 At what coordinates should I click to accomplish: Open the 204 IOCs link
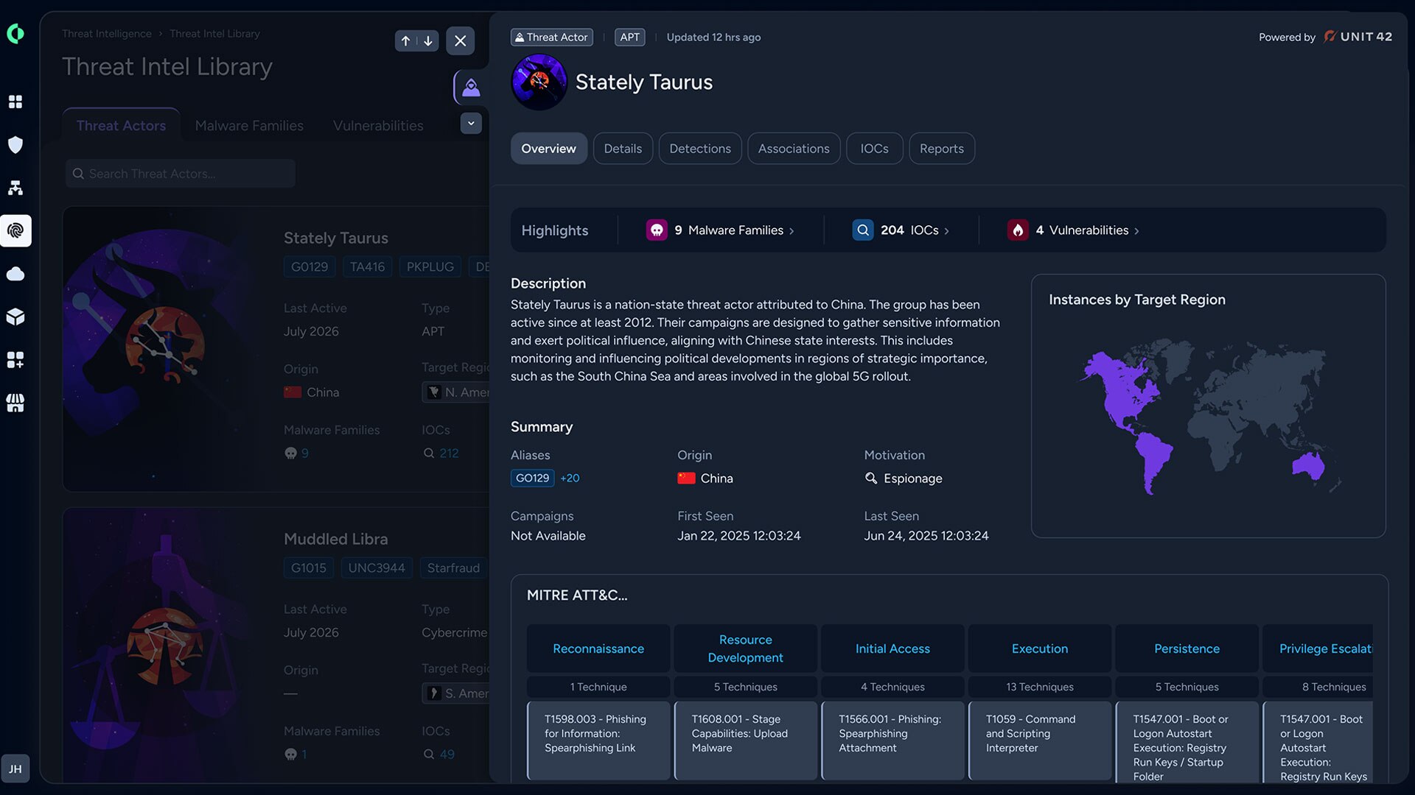(x=901, y=230)
